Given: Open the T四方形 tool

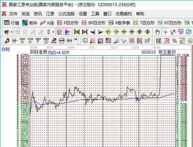Looking at the screenshot, I should [144, 23].
